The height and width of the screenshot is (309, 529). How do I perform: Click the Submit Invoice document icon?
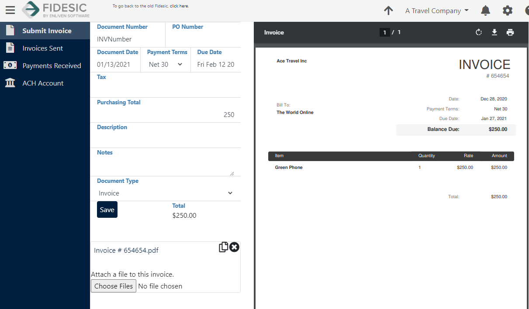pyautogui.click(x=10, y=31)
